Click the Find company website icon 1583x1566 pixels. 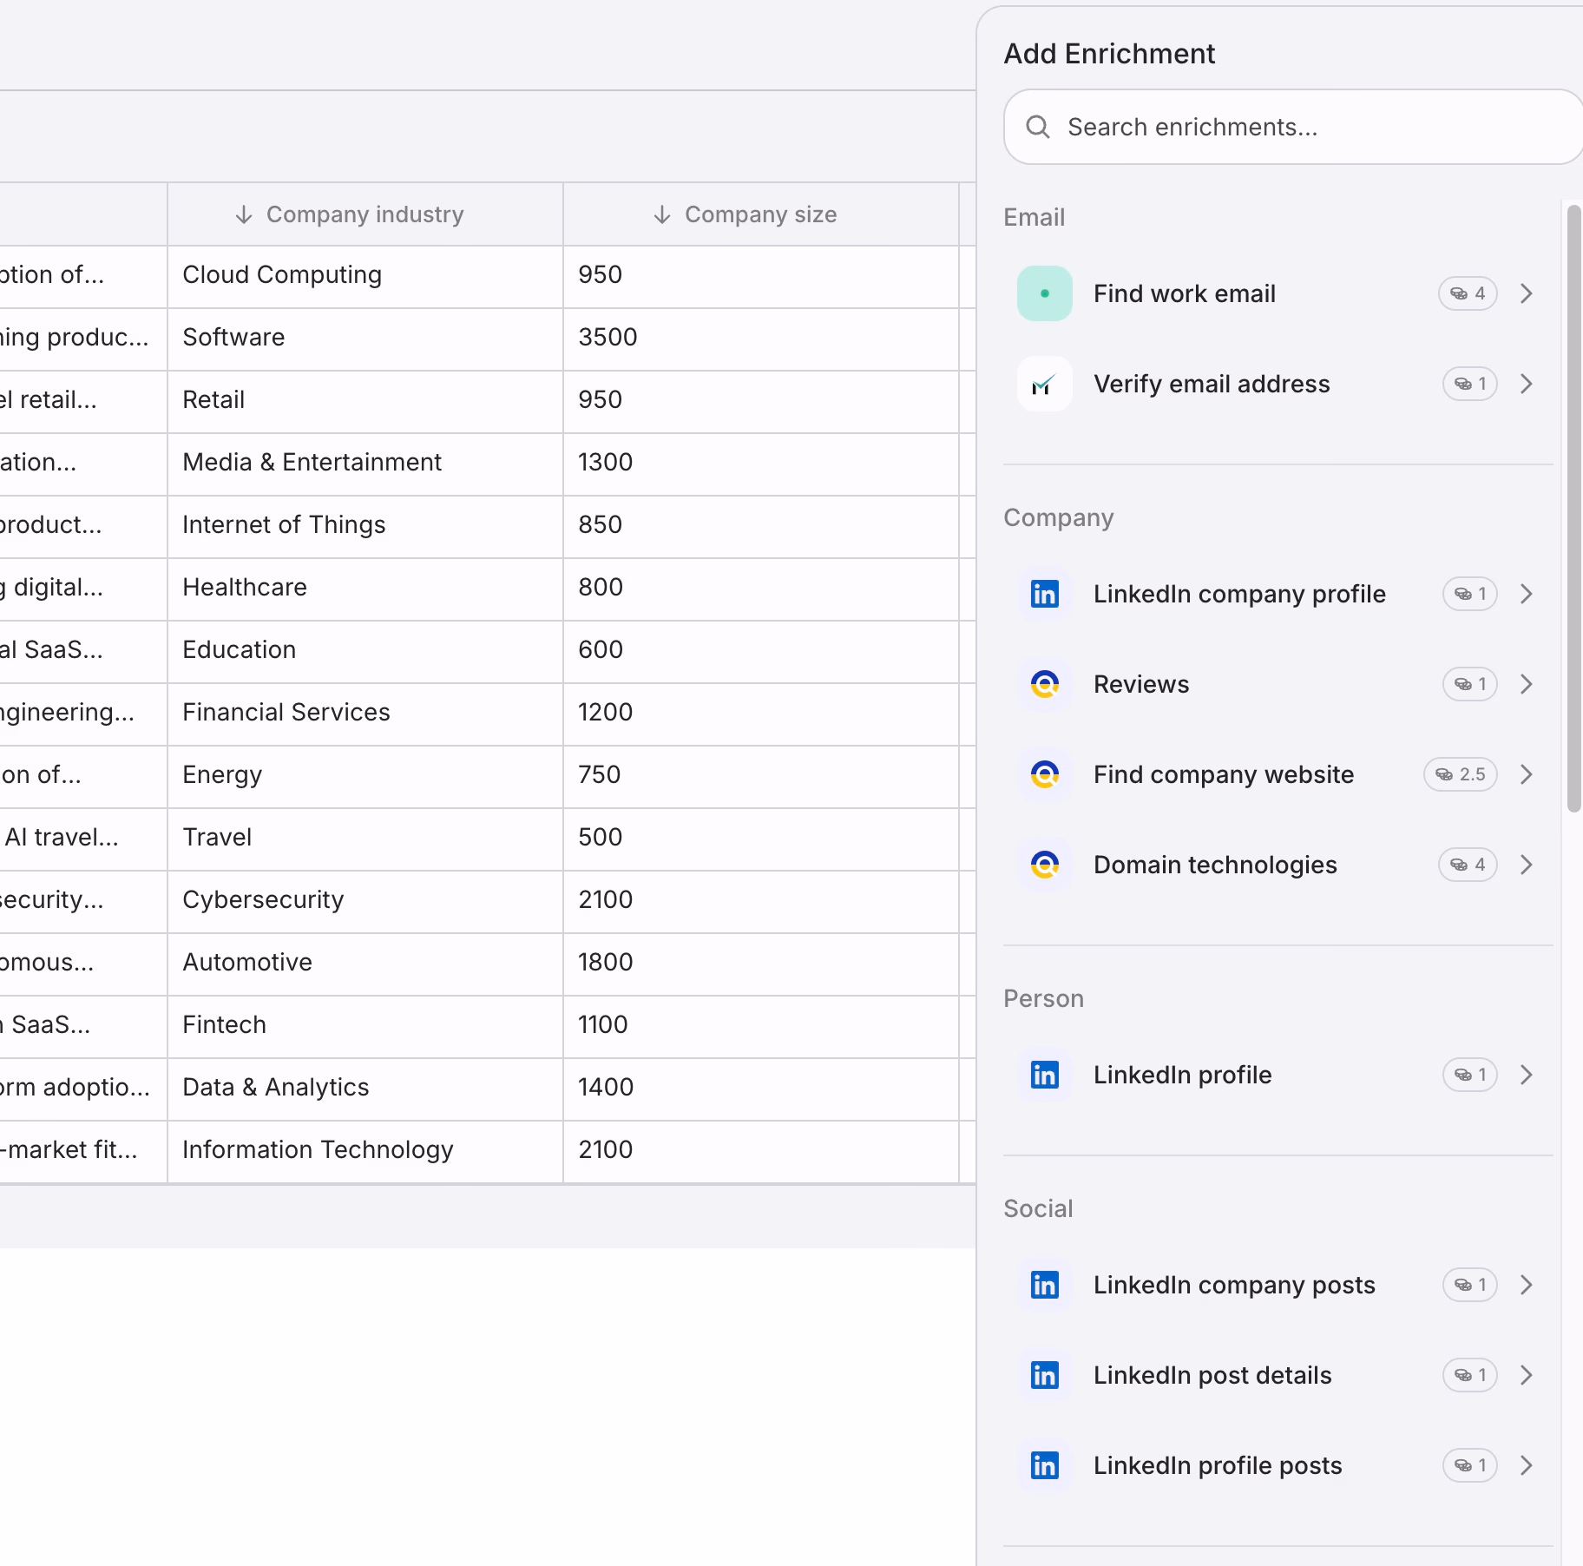[x=1044, y=774]
